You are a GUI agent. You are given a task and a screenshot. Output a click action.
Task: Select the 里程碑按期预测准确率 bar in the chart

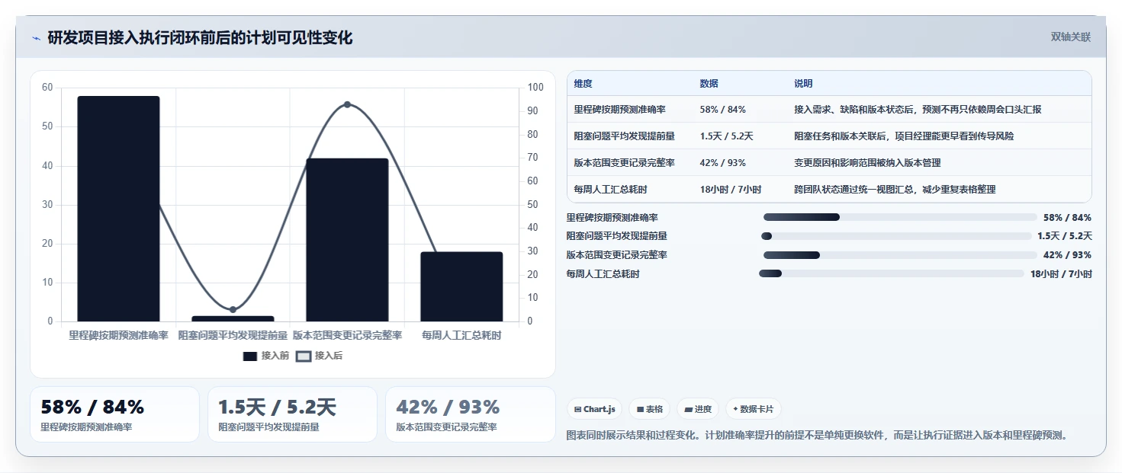(118, 209)
